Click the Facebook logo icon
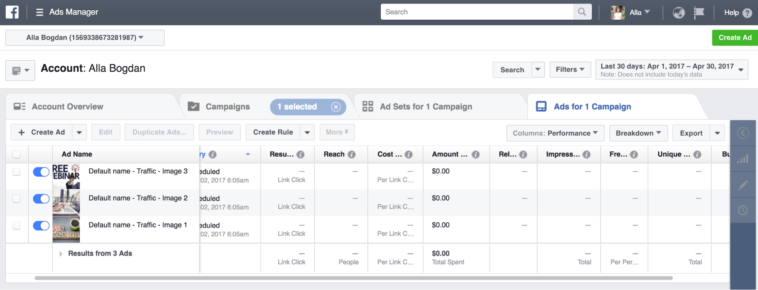 (x=12, y=12)
